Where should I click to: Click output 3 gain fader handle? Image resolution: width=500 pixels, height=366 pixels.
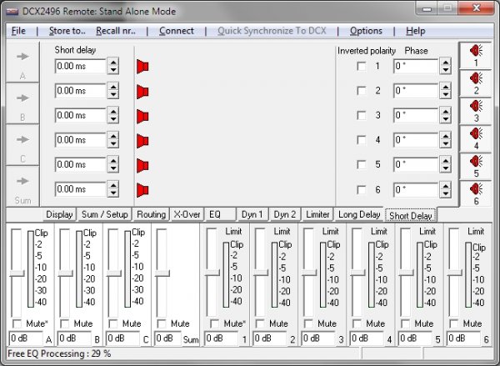click(x=309, y=273)
